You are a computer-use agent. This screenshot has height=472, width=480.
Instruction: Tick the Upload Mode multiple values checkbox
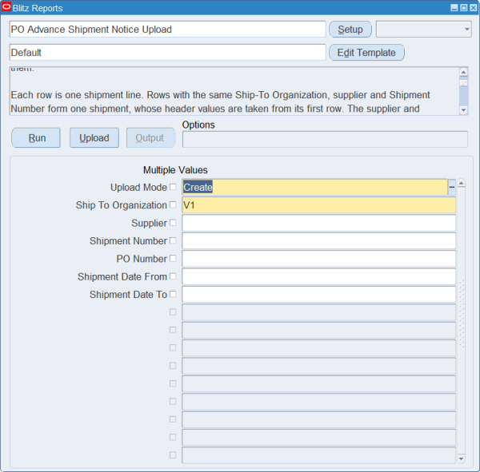173,187
